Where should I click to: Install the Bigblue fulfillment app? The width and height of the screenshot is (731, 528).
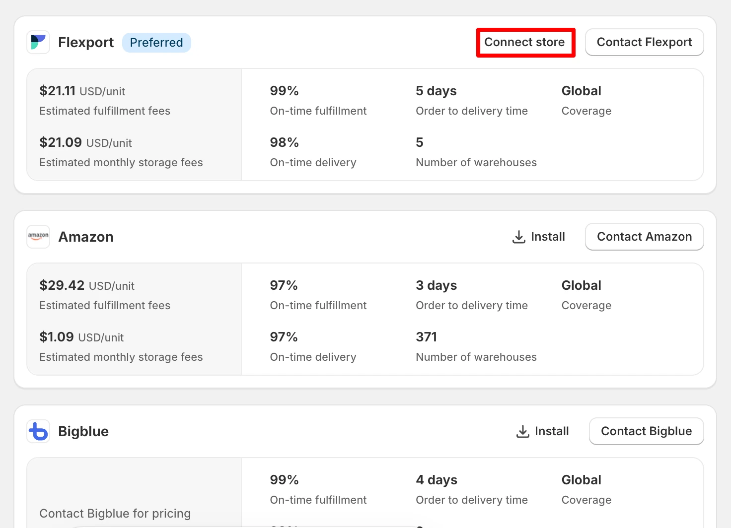(543, 431)
